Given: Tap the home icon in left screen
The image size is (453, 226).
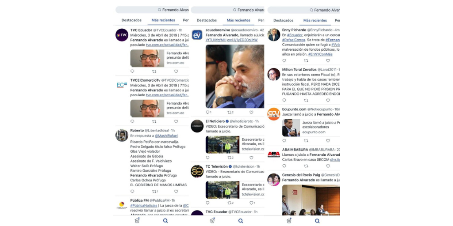Looking at the screenshot, I should [137, 221].
